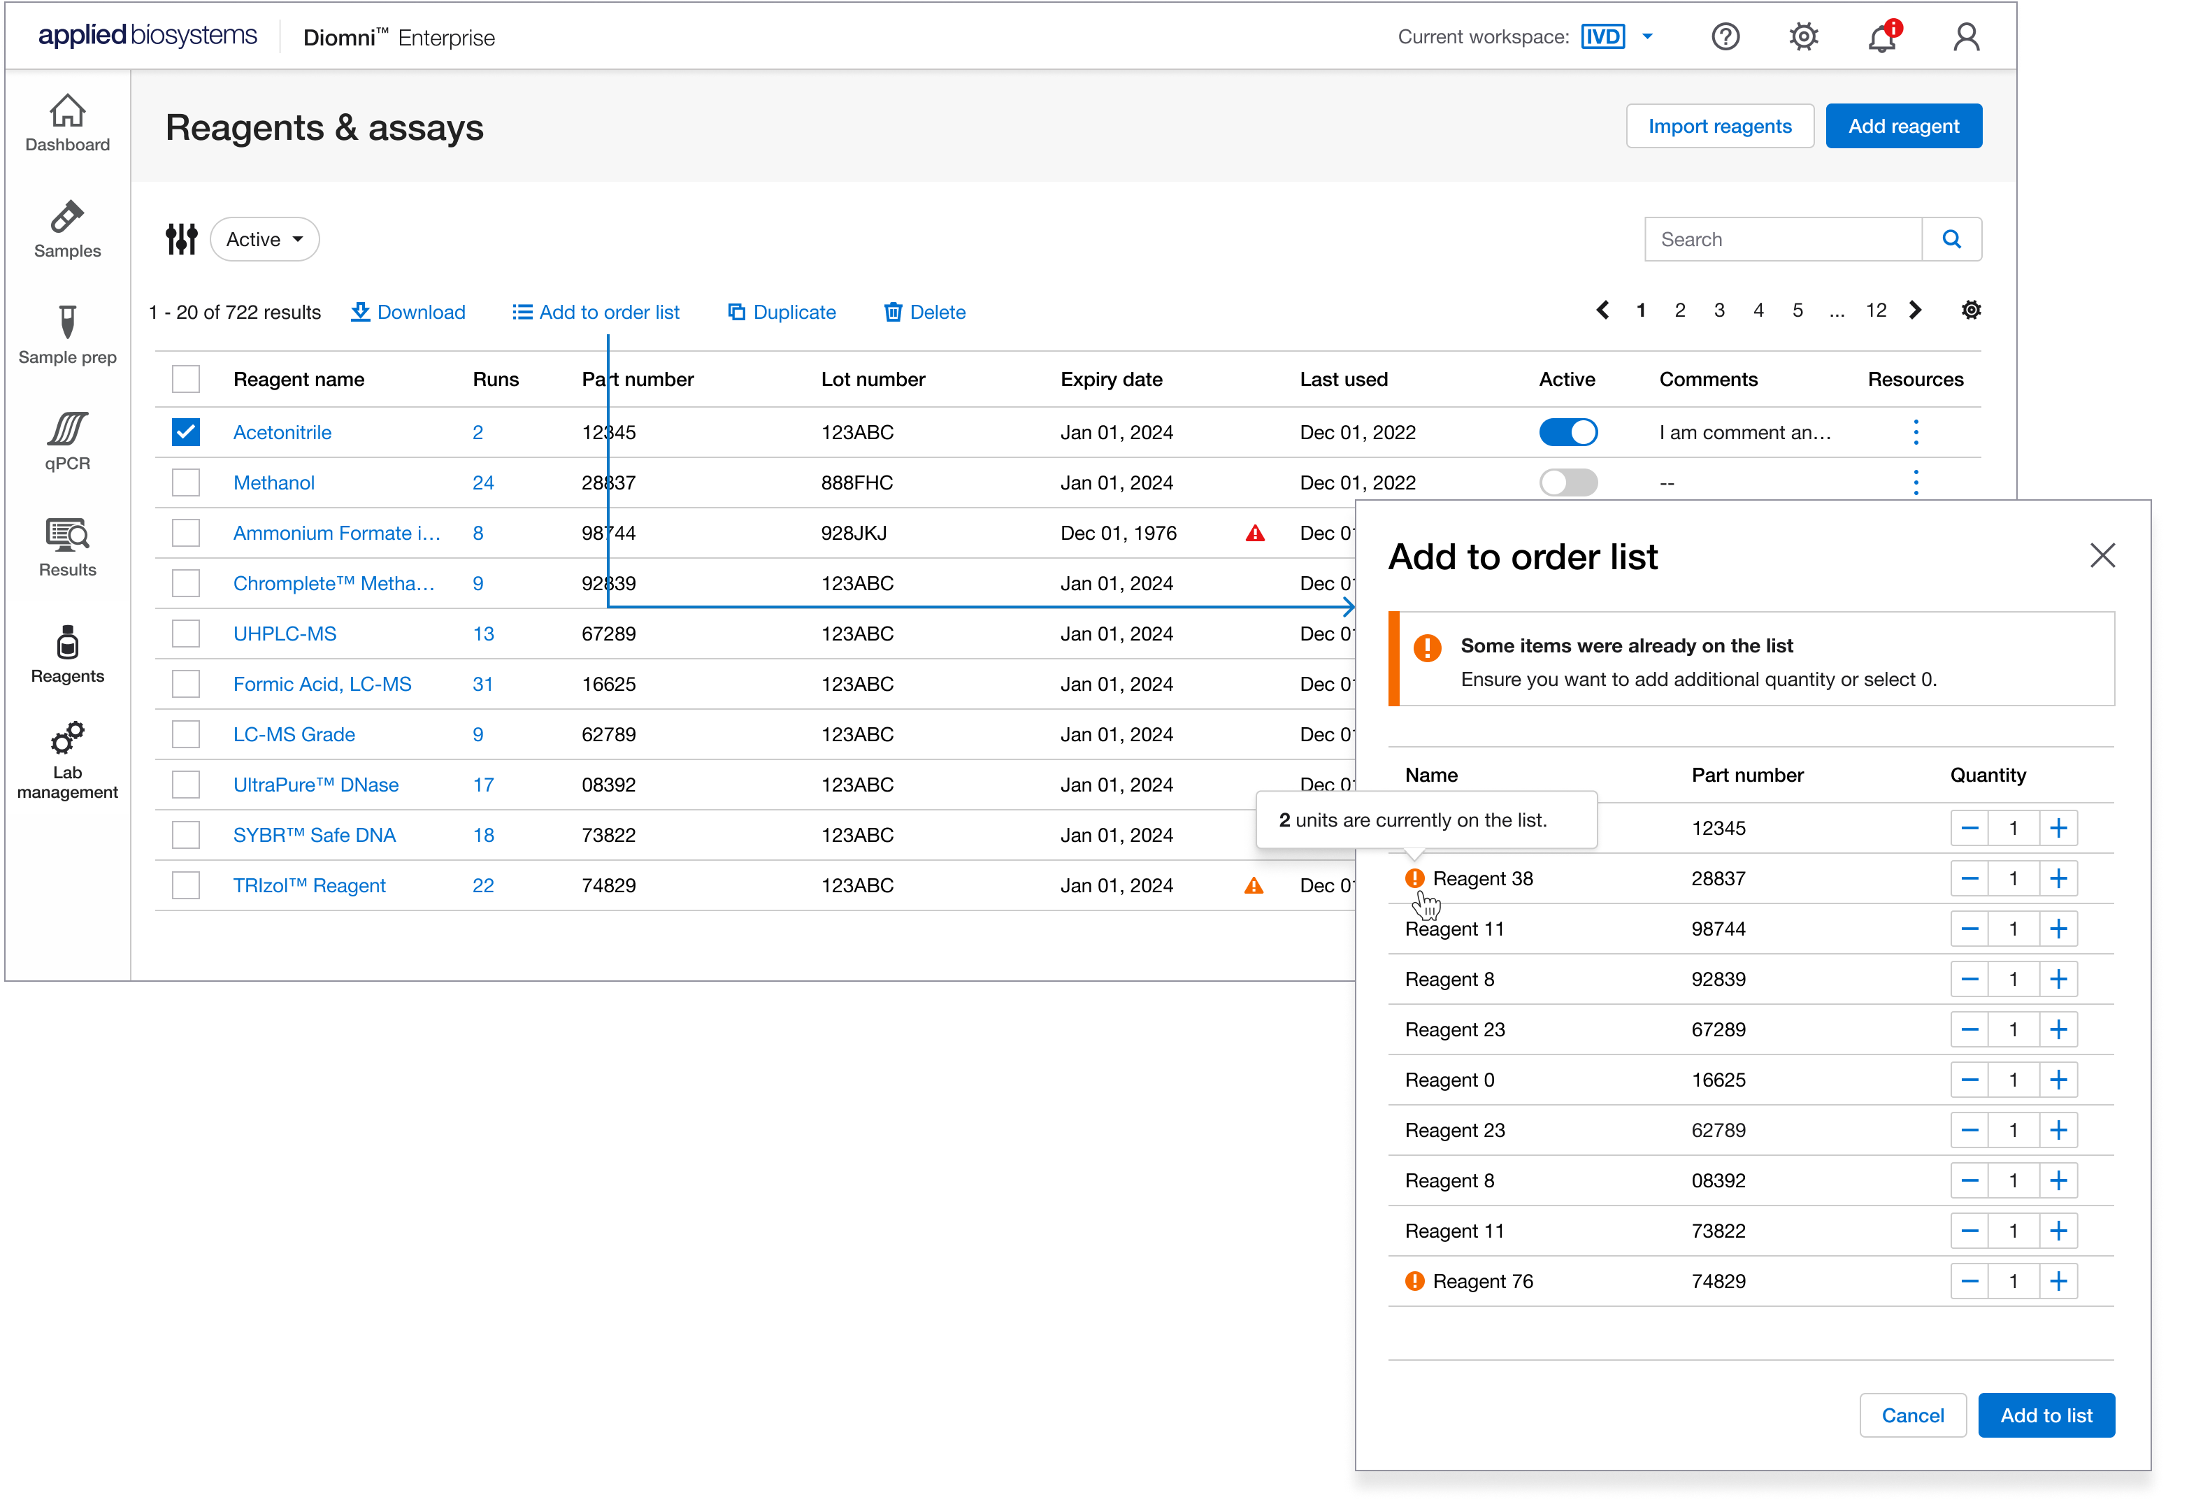Viewport: 2196px width, 1502px height.
Task: Click warning icon beside Reagent 76
Action: tap(1414, 1281)
